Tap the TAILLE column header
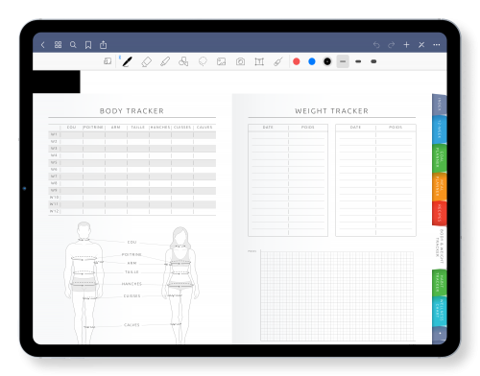This screenshot has height=376, width=480. click(138, 128)
